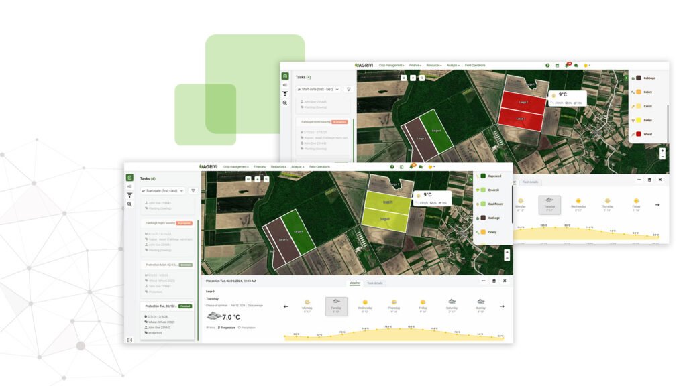The image size is (687, 386).
Task: Open Analyze menu in front window
Action: pos(297,167)
